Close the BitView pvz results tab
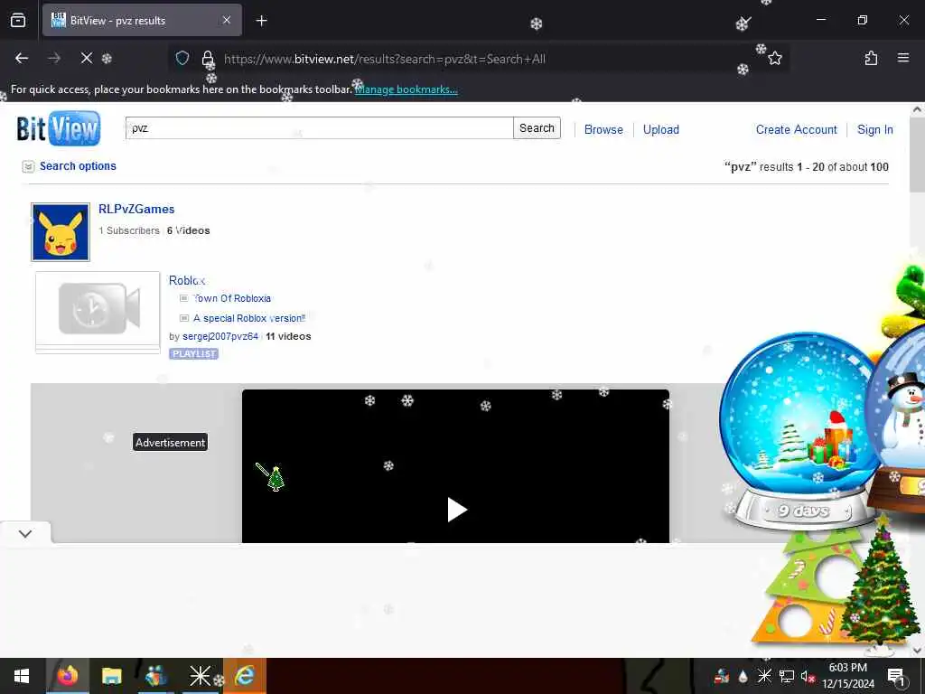The height and width of the screenshot is (694, 925). tap(227, 20)
